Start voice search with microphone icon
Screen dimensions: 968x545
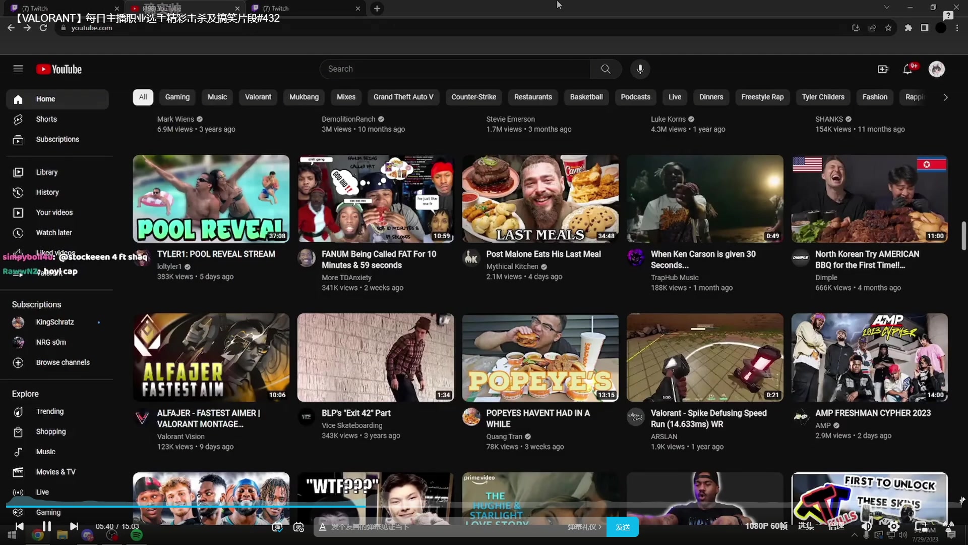click(x=640, y=69)
